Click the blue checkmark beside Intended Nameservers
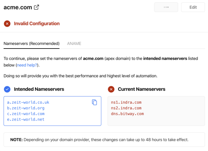The width and height of the screenshot is (208, 151). 7,89
